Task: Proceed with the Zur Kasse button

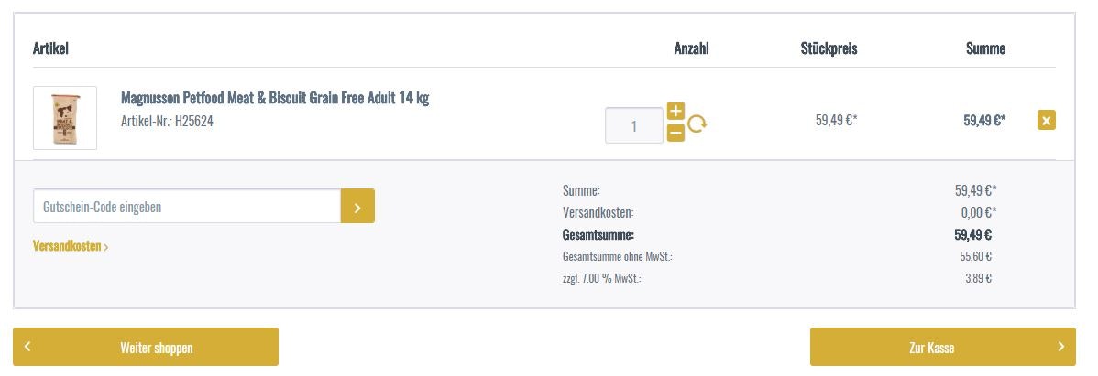Action: (x=933, y=348)
